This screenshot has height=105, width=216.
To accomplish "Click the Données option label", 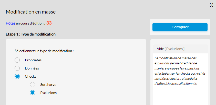I will point(32,68).
